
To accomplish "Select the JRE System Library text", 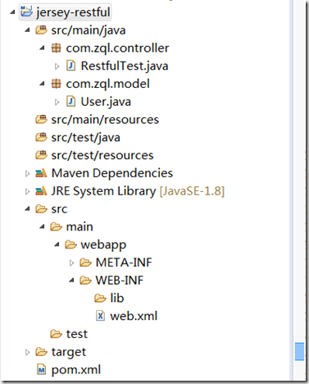I will (103, 191).
